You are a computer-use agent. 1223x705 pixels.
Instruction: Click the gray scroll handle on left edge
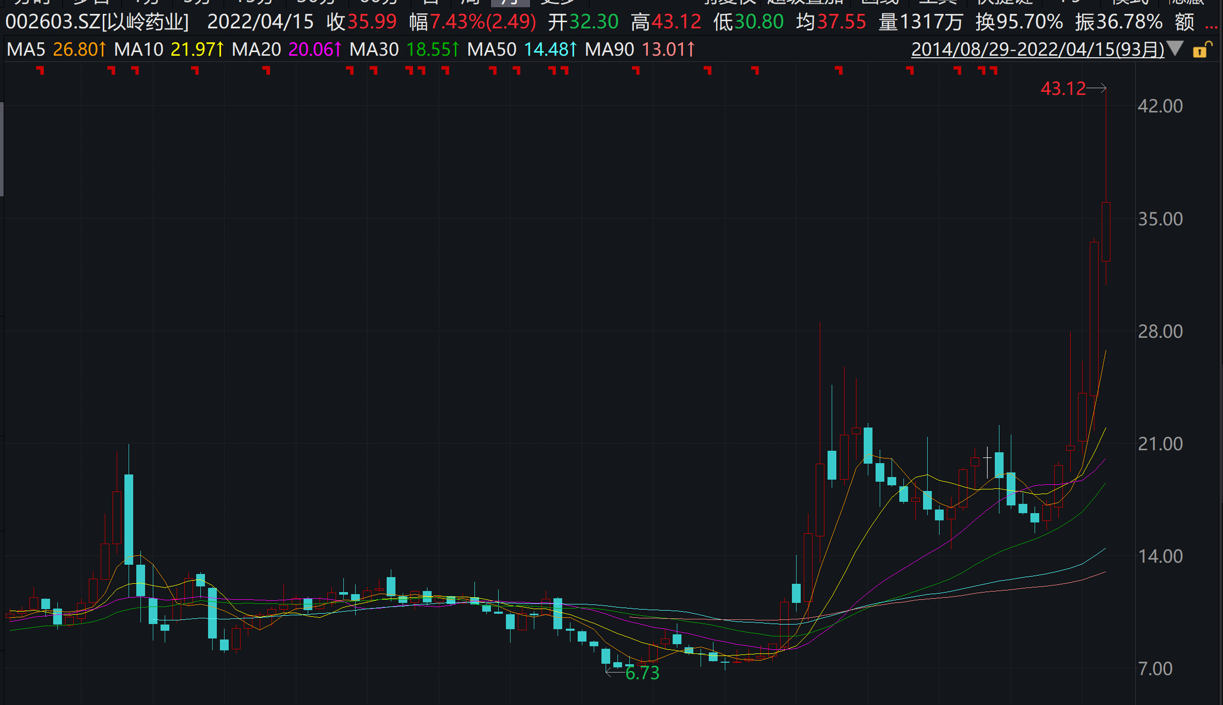(2, 150)
